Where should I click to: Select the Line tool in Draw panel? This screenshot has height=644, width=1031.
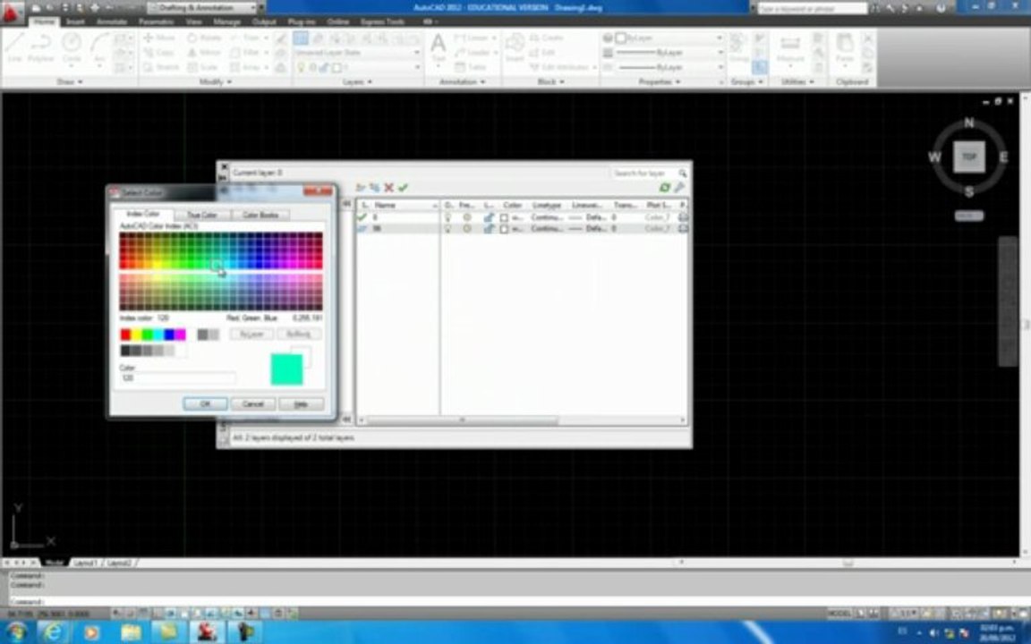click(x=14, y=47)
